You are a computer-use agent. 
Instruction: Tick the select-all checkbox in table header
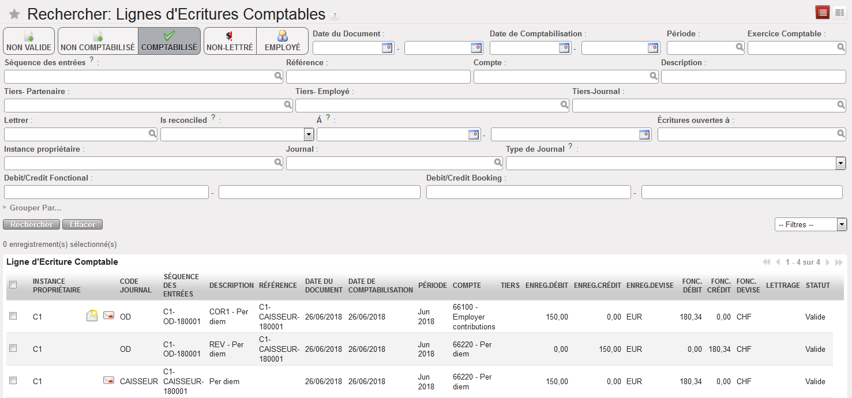pyautogui.click(x=13, y=284)
